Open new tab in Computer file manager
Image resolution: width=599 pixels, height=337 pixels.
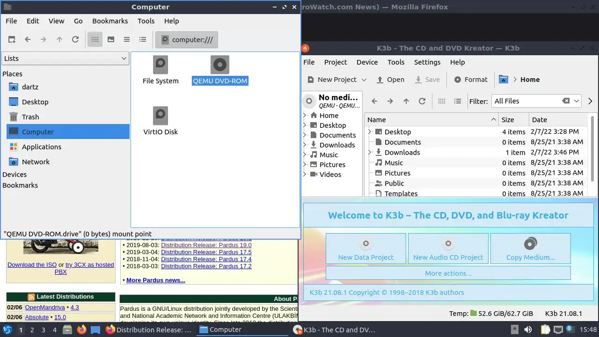click(x=12, y=40)
